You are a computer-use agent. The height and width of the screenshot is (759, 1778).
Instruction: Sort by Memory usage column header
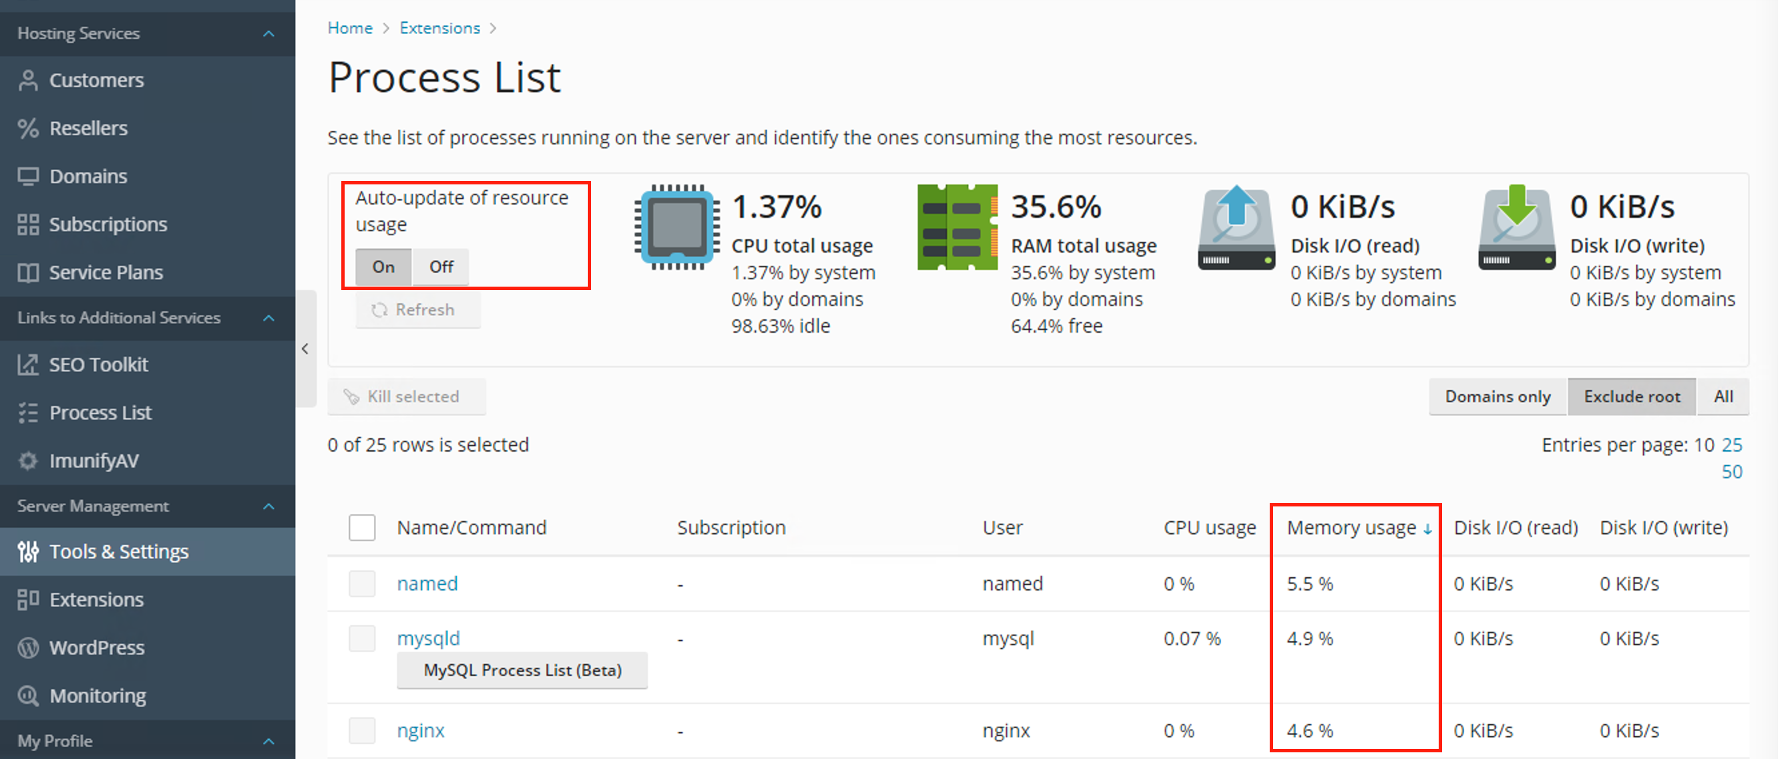tap(1351, 528)
